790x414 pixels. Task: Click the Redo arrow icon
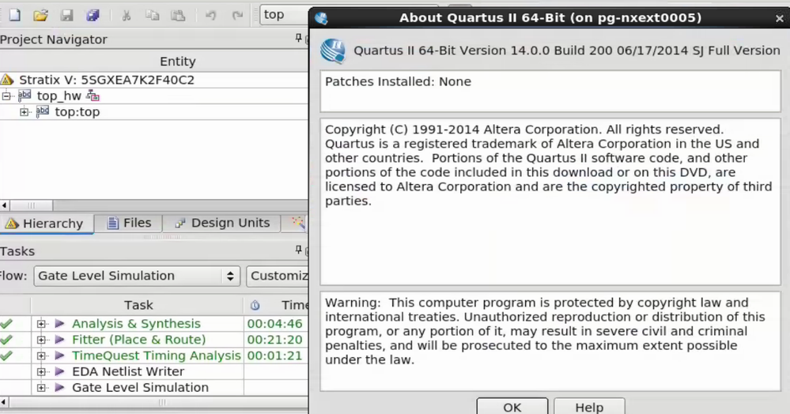tap(237, 15)
